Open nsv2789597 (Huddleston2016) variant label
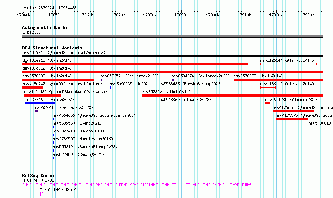Viewport: 333px width, 198px height. pos(83,139)
